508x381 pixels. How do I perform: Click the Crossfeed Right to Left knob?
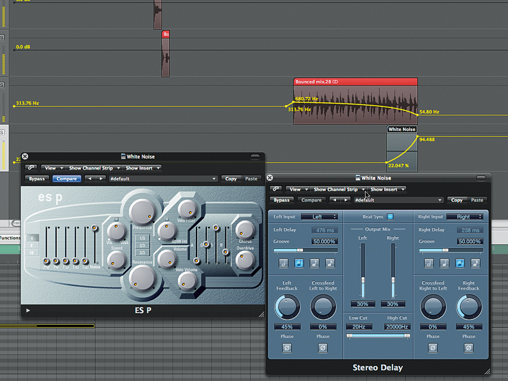(x=433, y=307)
